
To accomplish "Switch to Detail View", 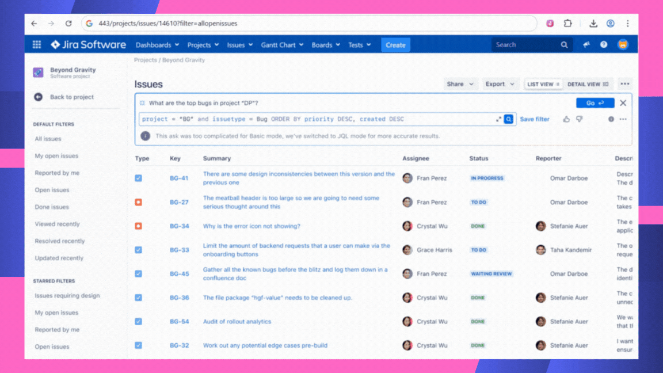I will point(588,84).
